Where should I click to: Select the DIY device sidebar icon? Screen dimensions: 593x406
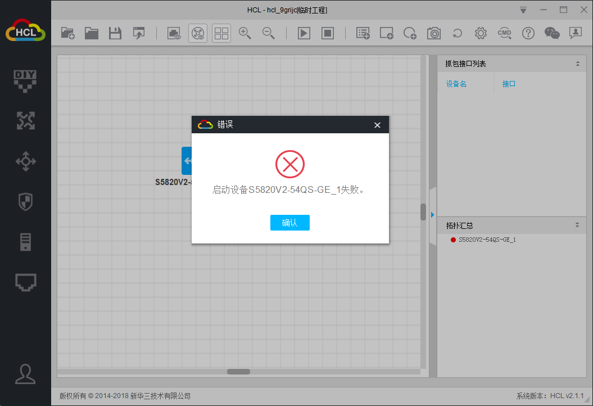click(25, 80)
